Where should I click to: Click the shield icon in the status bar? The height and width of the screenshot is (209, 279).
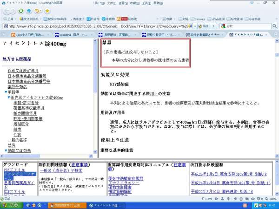point(259,199)
